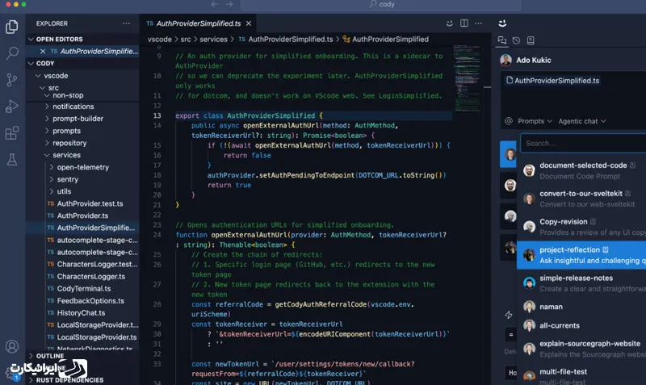Viewport: 646px width, 385px height.
Task: Open CharactersLogger.ts file
Action: point(82,276)
